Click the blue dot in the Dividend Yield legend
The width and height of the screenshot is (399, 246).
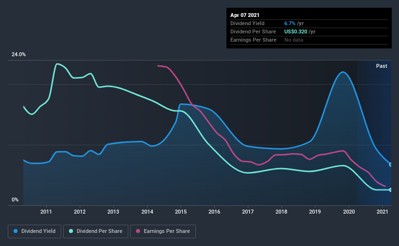coord(16,231)
